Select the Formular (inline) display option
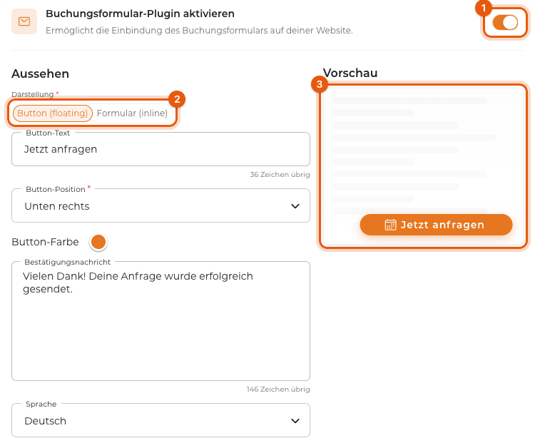The height and width of the screenshot is (448, 535). point(132,113)
